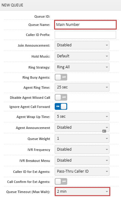The height and width of the screenshot is (197, 121).
Task: Toggle Call Confirm for Ext Agents
Action: 61,181
